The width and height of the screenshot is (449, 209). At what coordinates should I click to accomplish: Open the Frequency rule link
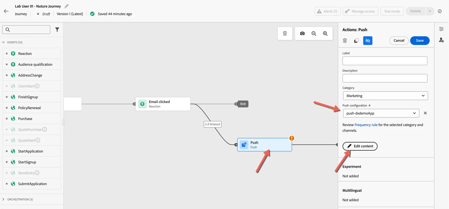click(366, 125)
